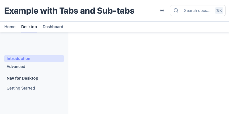229x114 pixels.
Task: Open the Introduction page in sidebar
Action: (x=18, y=59)
